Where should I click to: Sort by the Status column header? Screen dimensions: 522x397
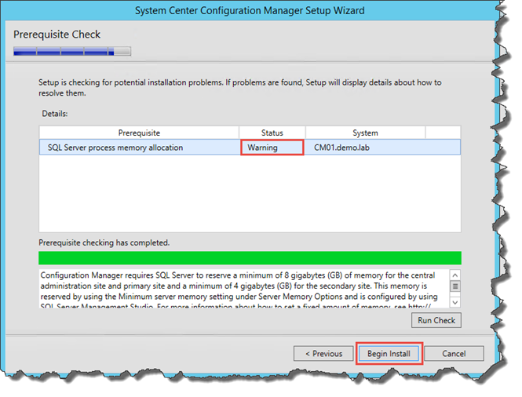click(x=272, y=133)
